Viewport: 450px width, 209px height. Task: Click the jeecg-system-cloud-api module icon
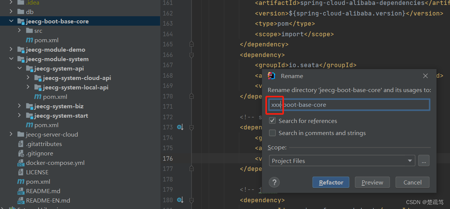click(x=38, y=78)
